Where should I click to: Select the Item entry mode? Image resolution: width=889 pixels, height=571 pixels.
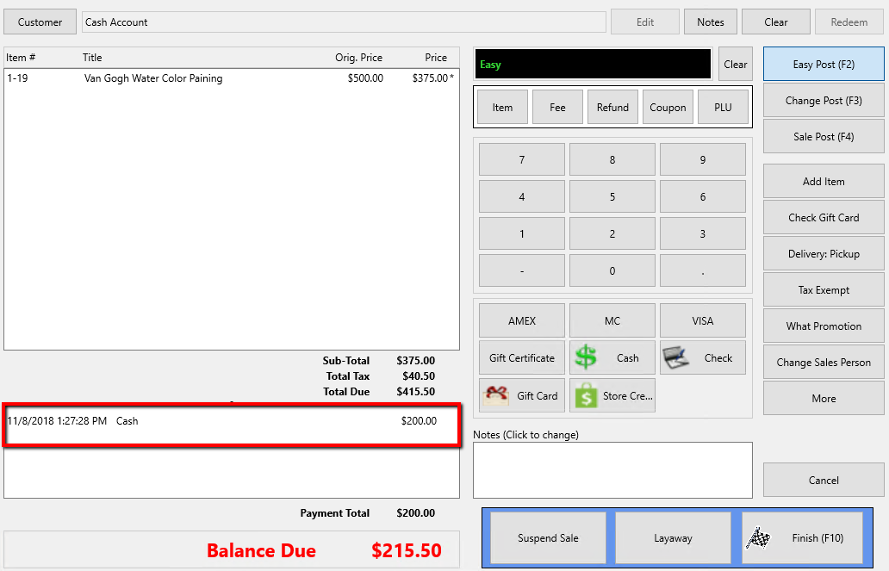[502, 107]
